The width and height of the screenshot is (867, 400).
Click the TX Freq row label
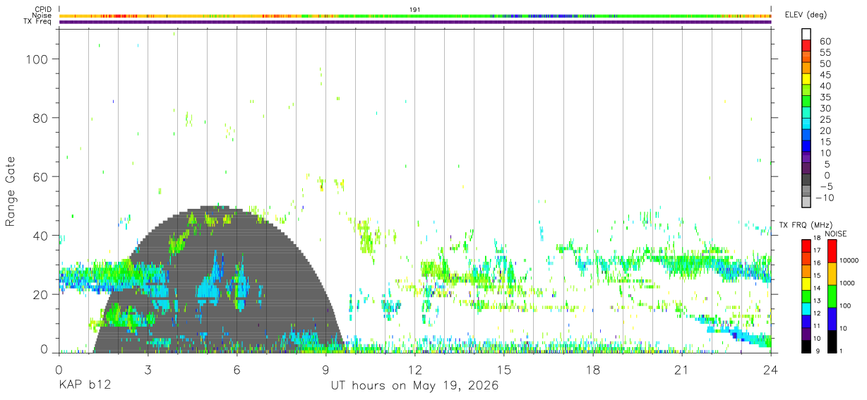39,22
